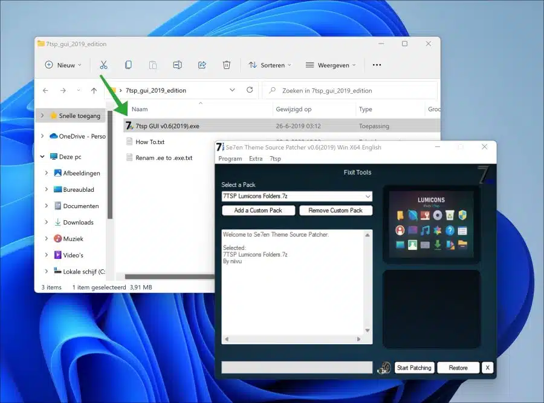Click the Copy icon in Explorer toolbar
Image resolution: width=544 pixels, height=403 pixels.
(128, 65)
